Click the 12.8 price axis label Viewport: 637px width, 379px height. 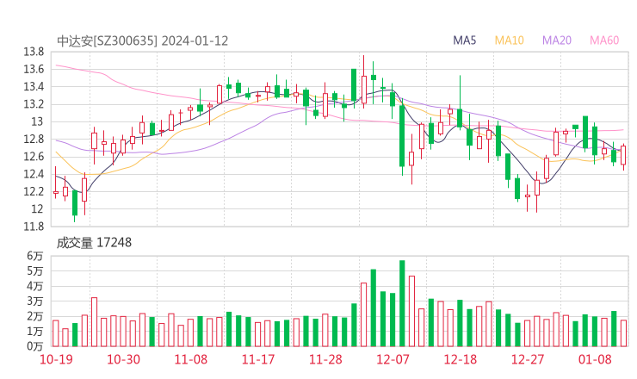click(34, 140)
